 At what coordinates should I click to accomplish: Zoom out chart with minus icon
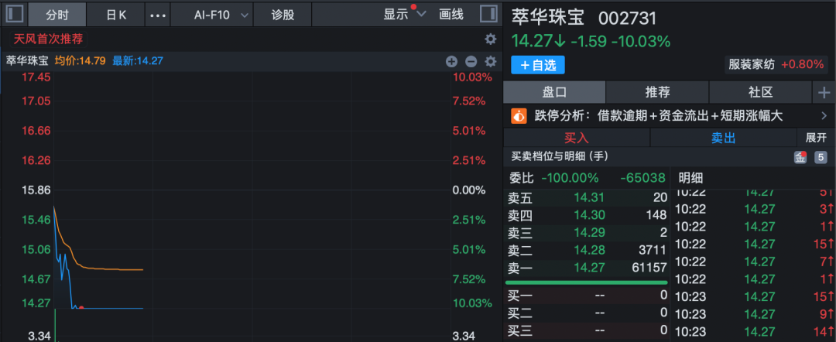[471, 61]
